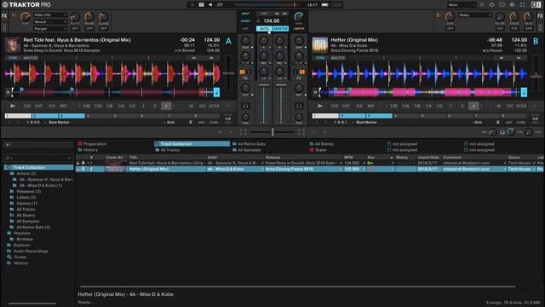Toggle the AUTO master clock button

pos(264,28)
